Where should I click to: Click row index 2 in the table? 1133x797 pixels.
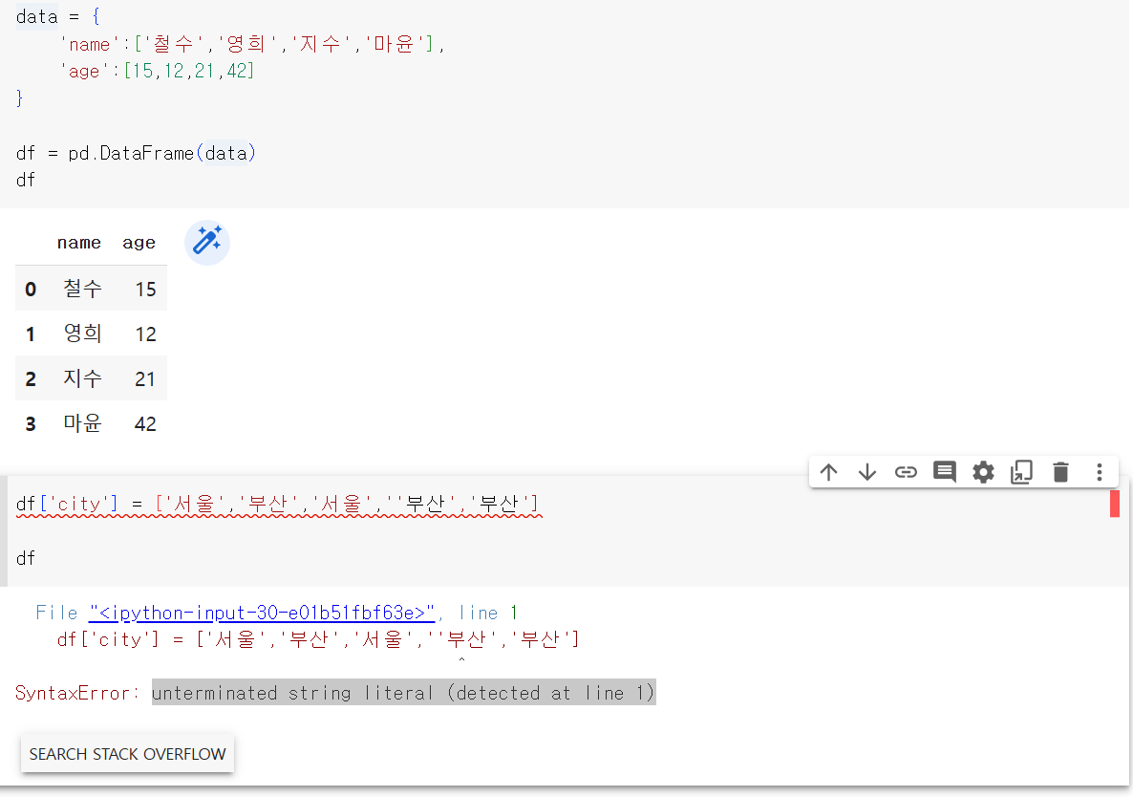31,379
